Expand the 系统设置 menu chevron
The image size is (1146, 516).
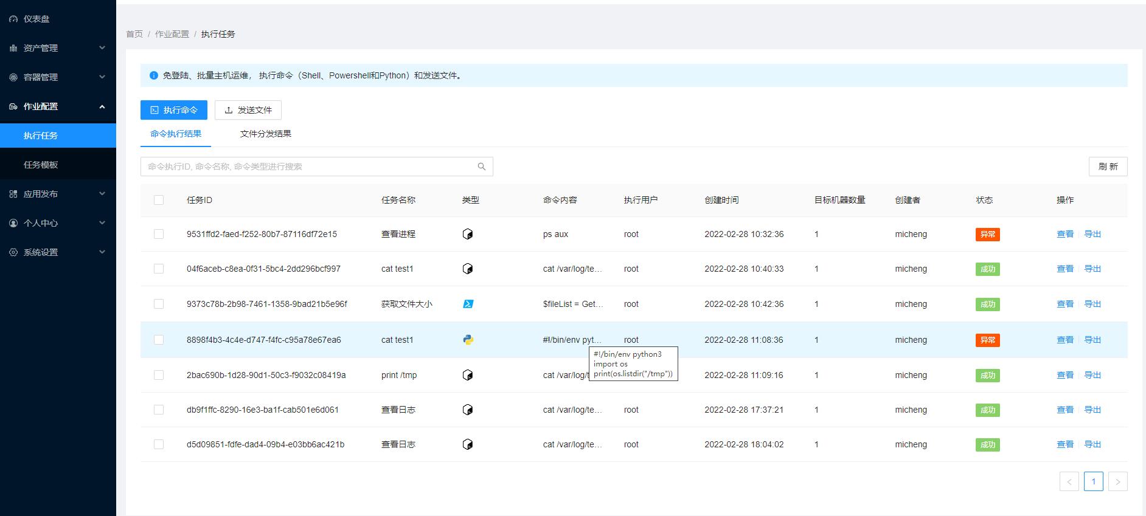point(102,252)
